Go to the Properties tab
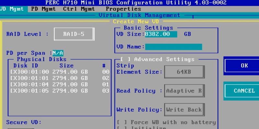 (x=123, y=9)
